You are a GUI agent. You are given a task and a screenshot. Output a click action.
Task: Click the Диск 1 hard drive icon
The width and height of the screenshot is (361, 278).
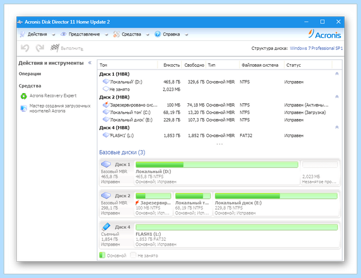point(106,164)
